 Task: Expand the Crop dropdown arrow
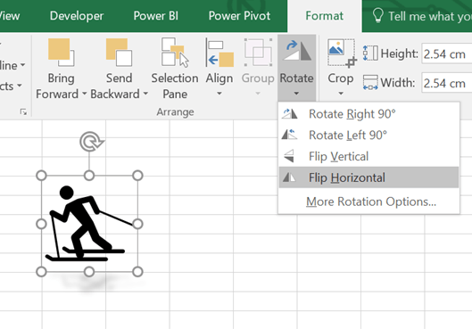pyautogui.click(x=341, y=94)
